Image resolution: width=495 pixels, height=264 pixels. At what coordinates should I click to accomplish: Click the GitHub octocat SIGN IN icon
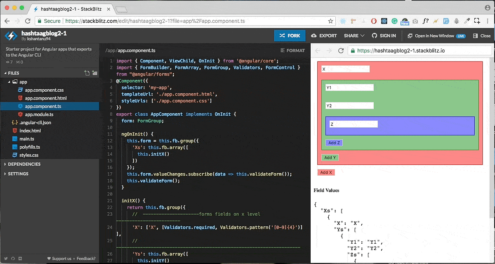[374, 36]
